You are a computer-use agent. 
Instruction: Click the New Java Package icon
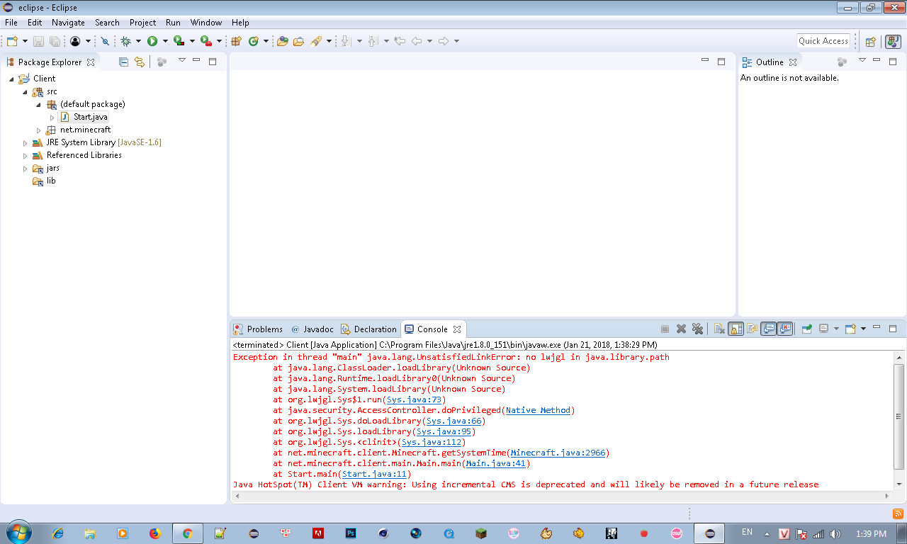click(x=236, y=41)
